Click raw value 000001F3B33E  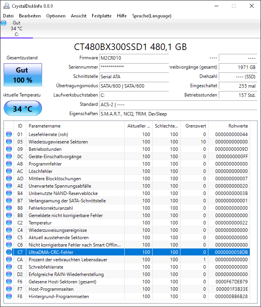coord(232,289)
